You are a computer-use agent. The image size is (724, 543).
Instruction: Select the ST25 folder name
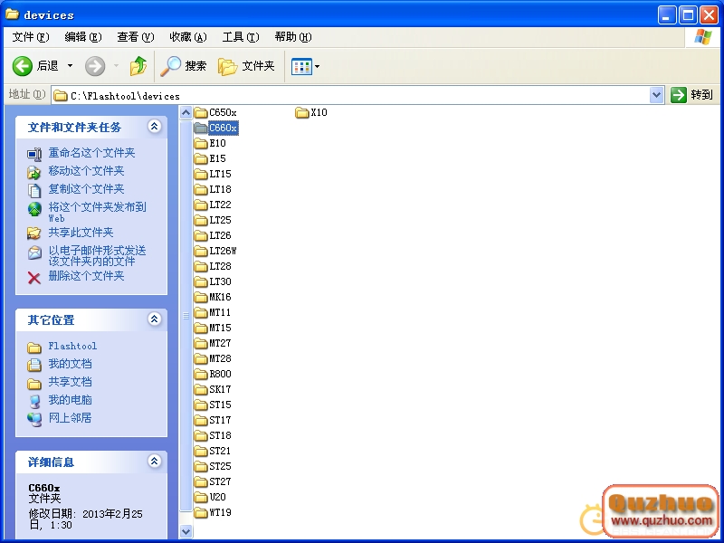(220, 466)
